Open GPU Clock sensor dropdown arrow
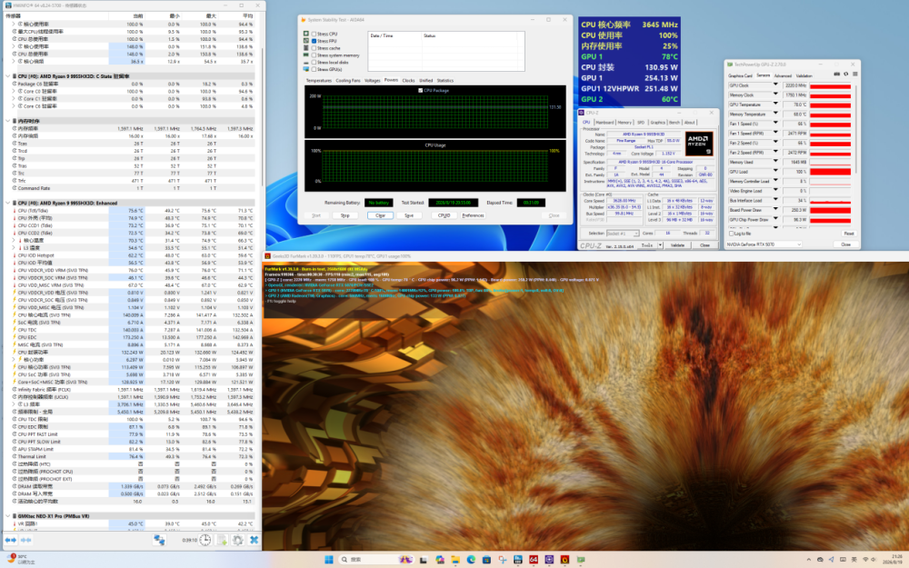 tap(775, 85)
